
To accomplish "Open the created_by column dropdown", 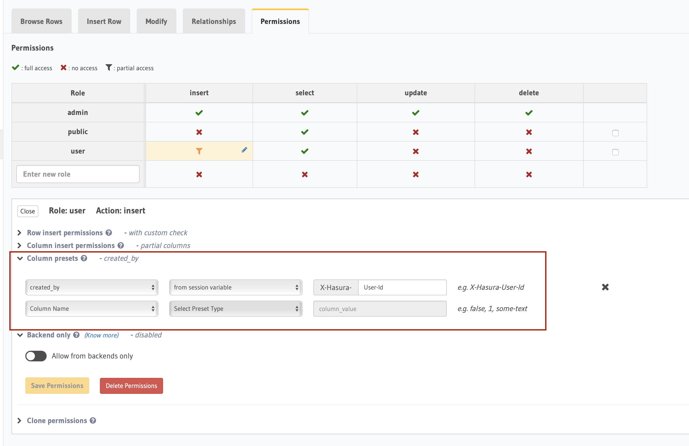I will tap(92, 287).
